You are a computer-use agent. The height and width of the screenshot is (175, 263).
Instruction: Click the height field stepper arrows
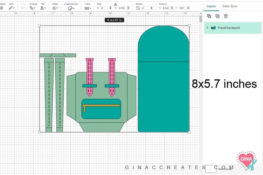click(128, 8)
